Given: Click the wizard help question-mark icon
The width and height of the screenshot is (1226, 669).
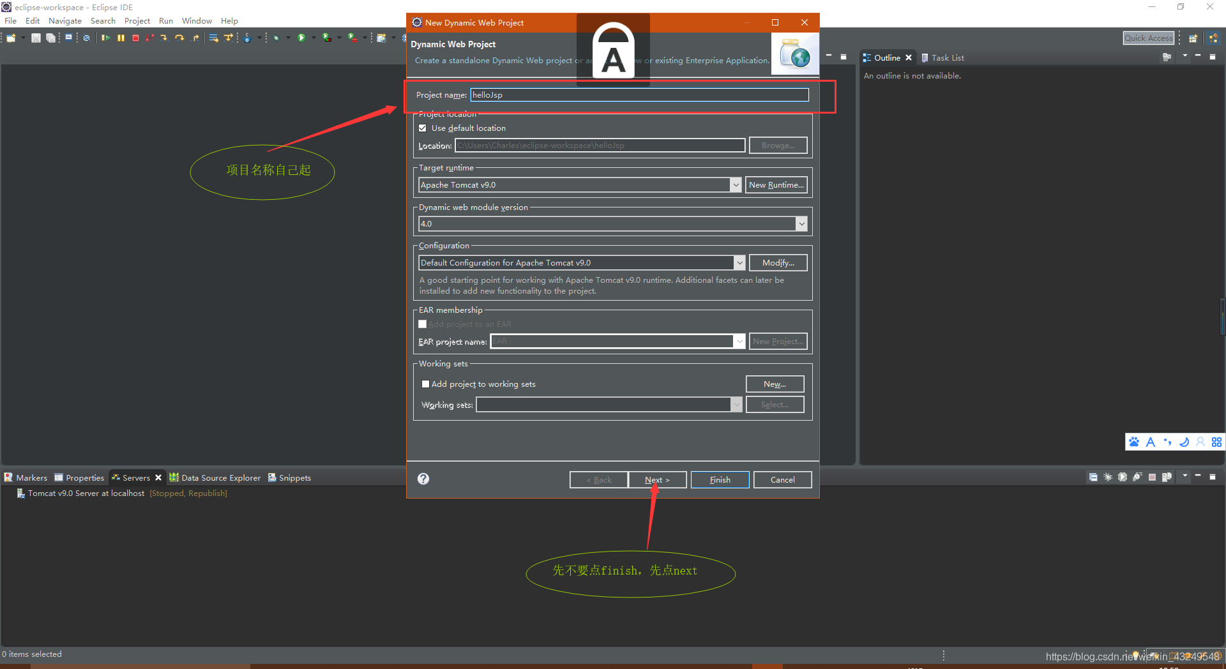Looking at the screenshot, I should pyautogui.click(x=423, y=479).
